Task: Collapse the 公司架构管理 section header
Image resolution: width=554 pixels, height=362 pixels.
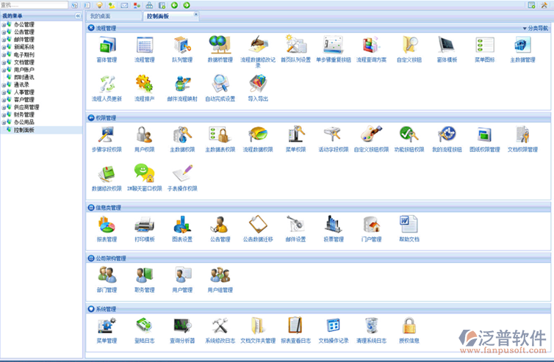Action: [91, 258]
